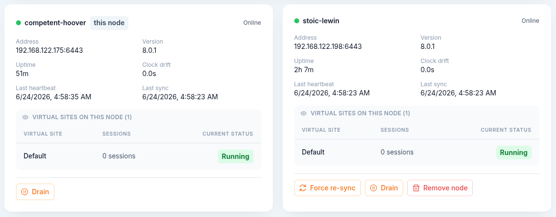Remove the stoic-lewin node

(440, 188)
